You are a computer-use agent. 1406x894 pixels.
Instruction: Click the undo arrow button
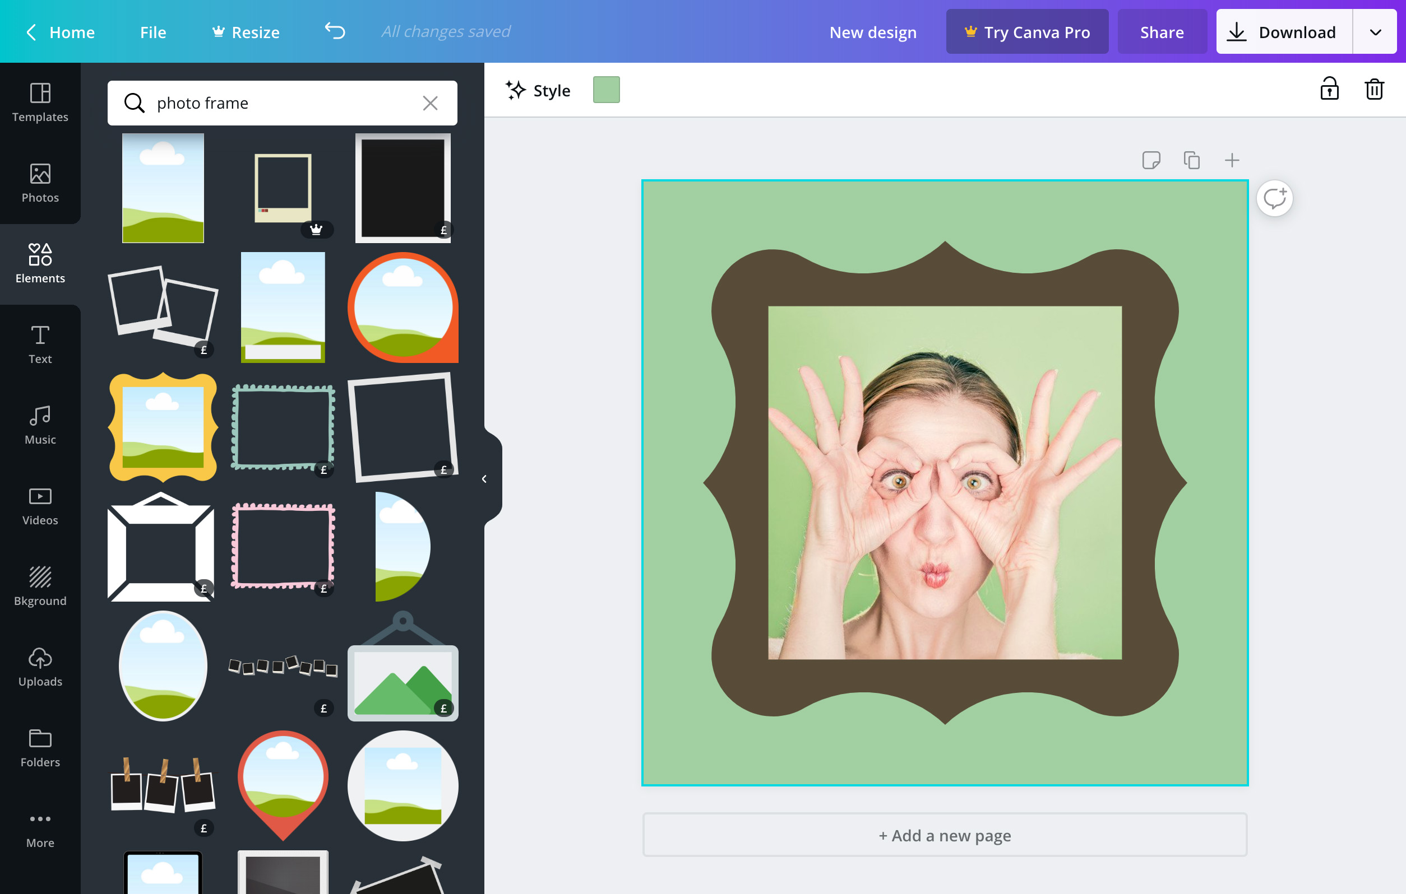point(335,31)
